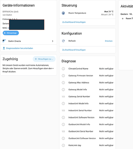Open the Gateway Firmware Version diagnostic row
Image resolution: width=133 pixels, height=149 pixels.
point(88,76)
